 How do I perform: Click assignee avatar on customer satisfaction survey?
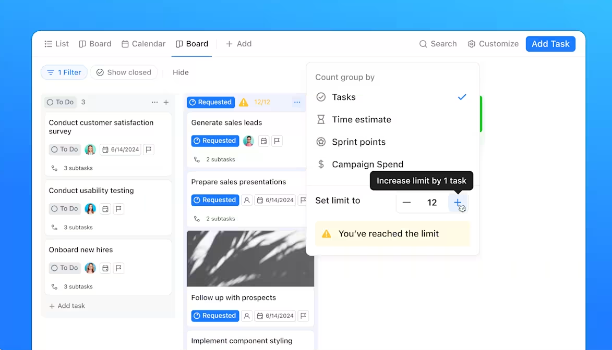[90, 149]
